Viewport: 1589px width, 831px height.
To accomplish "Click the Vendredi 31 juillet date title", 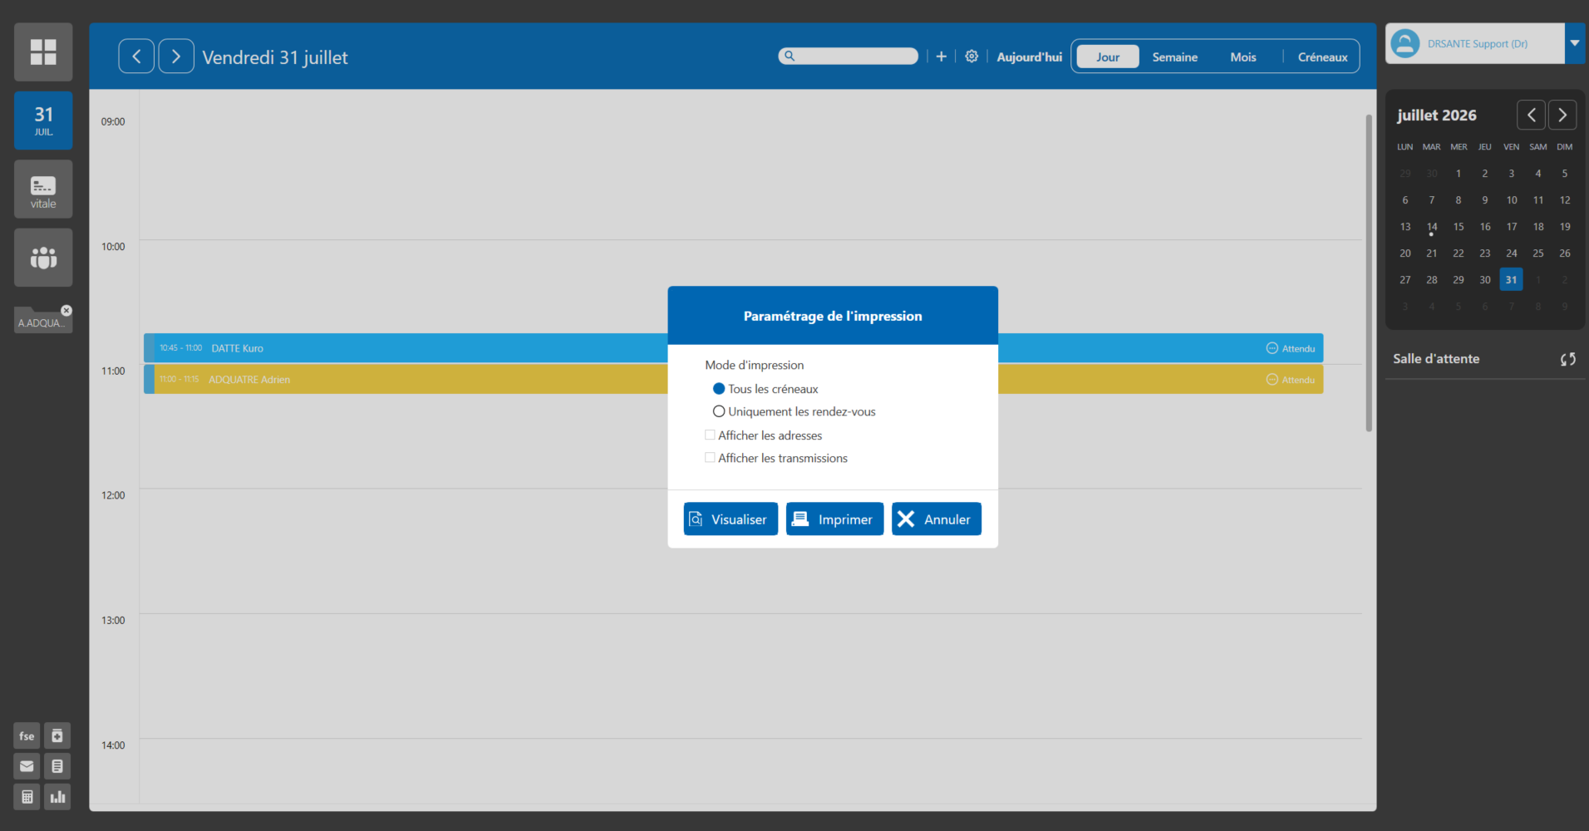I will 275,57.
